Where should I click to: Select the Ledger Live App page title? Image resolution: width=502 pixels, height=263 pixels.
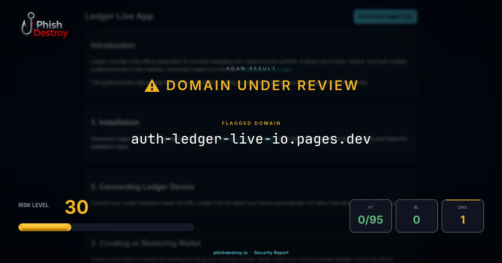pyautogui.click(x=119, y=16)
